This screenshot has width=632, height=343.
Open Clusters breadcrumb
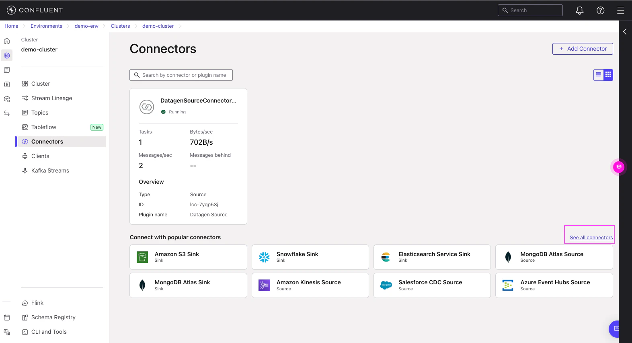pos(120,26)
